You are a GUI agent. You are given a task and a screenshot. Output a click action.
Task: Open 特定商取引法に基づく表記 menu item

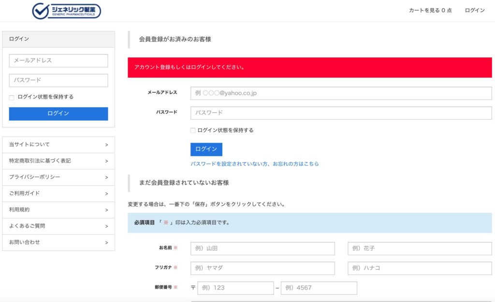58,161
